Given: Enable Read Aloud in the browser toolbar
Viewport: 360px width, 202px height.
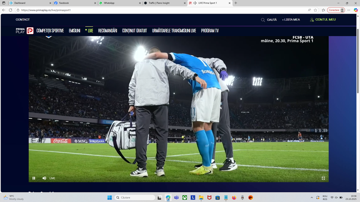Looking at the screenshot, I should tap(309, 10).
